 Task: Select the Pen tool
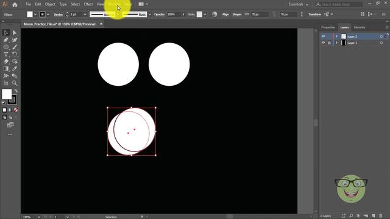click(6, 40)
